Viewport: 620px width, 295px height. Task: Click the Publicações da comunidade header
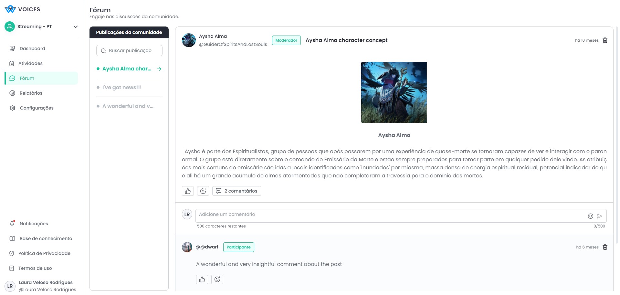tap(129, 32)
